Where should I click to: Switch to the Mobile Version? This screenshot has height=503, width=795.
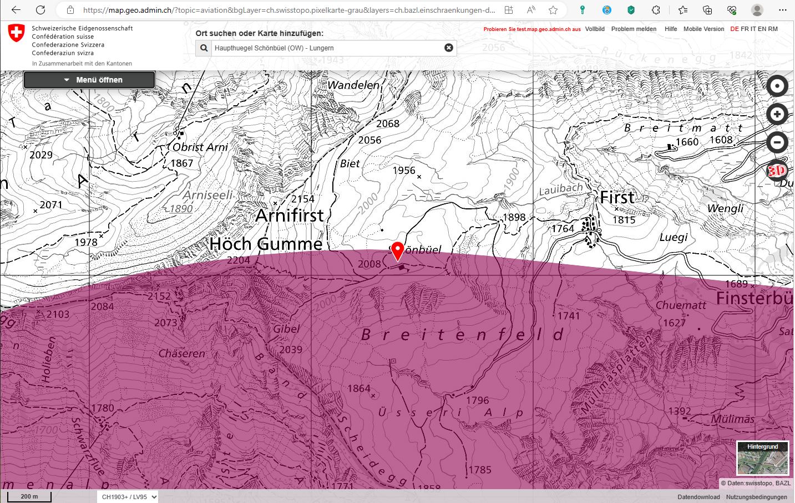click(703, 29)
